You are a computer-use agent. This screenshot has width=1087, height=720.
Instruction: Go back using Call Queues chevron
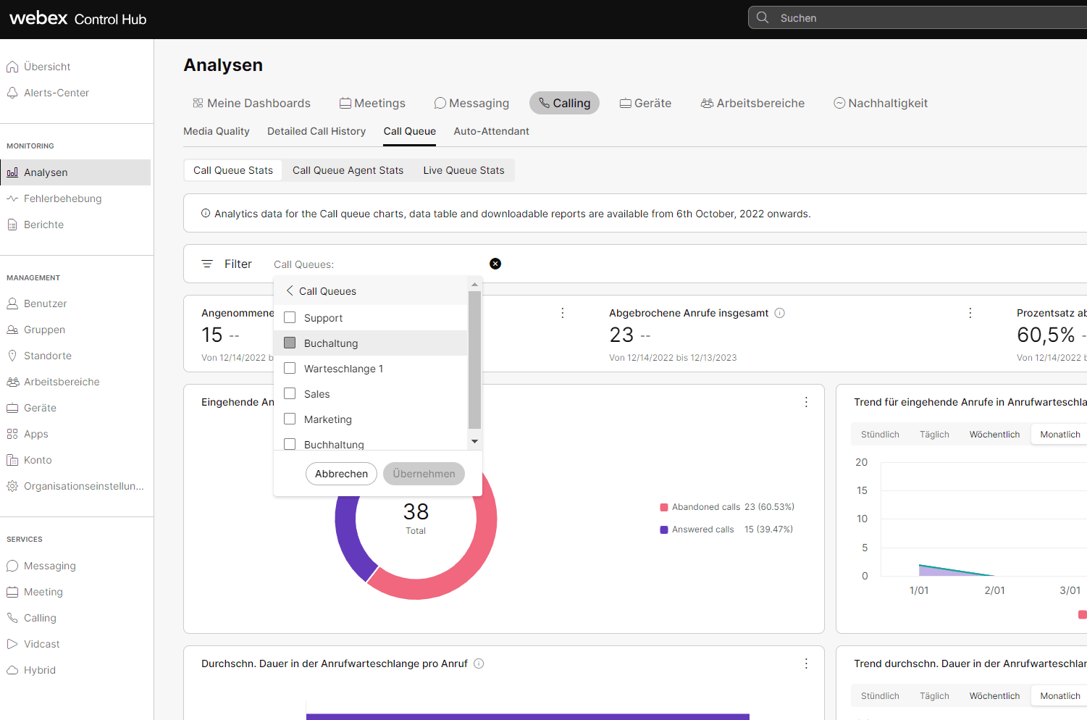click(x=290, y=290)
